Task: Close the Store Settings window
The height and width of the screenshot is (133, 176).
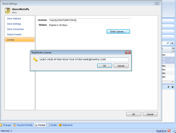Action: 157,4
